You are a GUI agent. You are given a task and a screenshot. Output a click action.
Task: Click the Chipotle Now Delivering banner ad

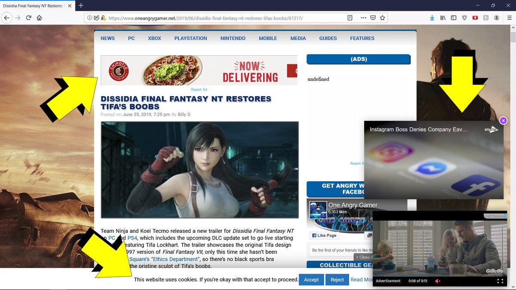[199, 70]
